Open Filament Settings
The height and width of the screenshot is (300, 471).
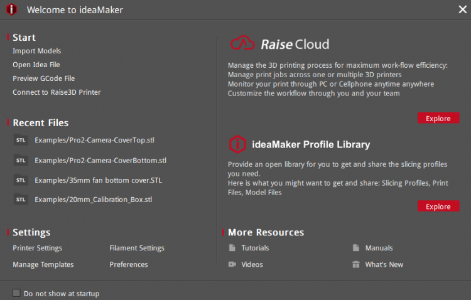click(137, 248)
